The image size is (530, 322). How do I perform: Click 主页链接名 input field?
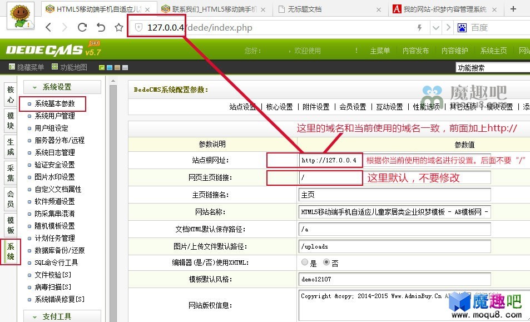pyautogui.click(x=394, y=195)
